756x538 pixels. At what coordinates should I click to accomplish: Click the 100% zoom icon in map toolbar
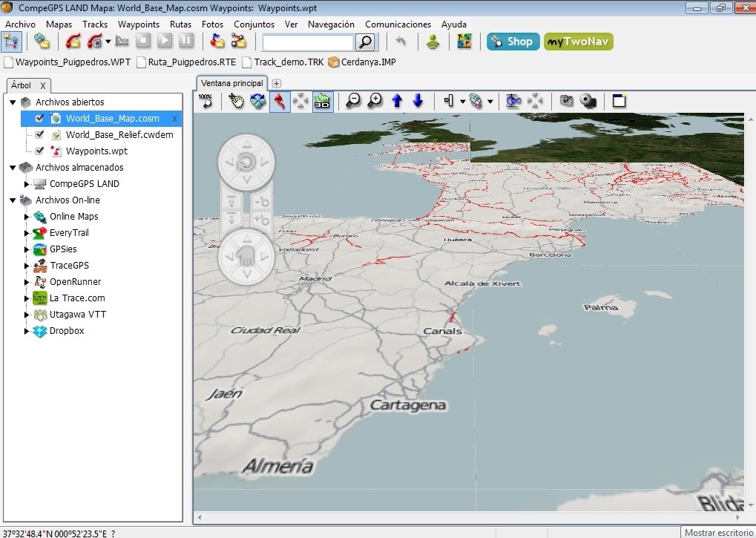point(206,101)
